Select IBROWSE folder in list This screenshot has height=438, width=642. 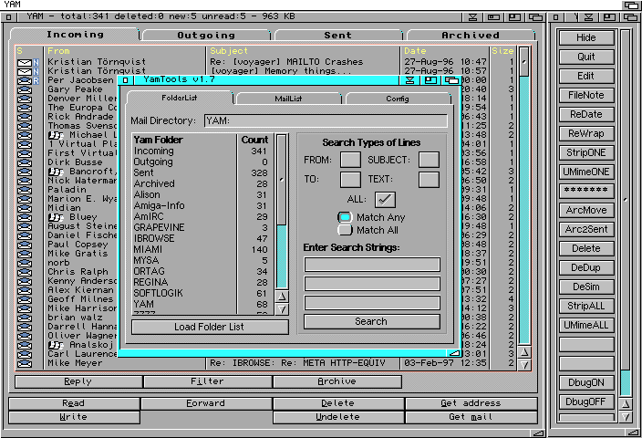pos(201,238)
